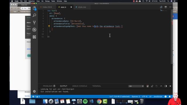The image size is (187, 105).
Task: Maximize the panel with the up chevron
Action: tap(161, 86)
